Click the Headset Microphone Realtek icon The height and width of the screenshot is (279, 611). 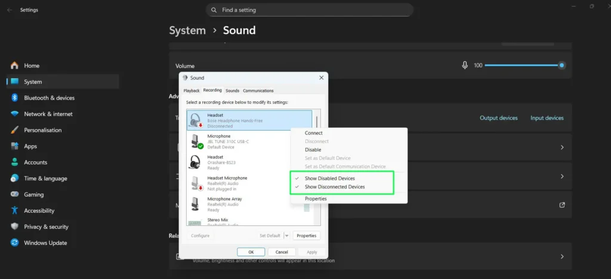[197, 183]
